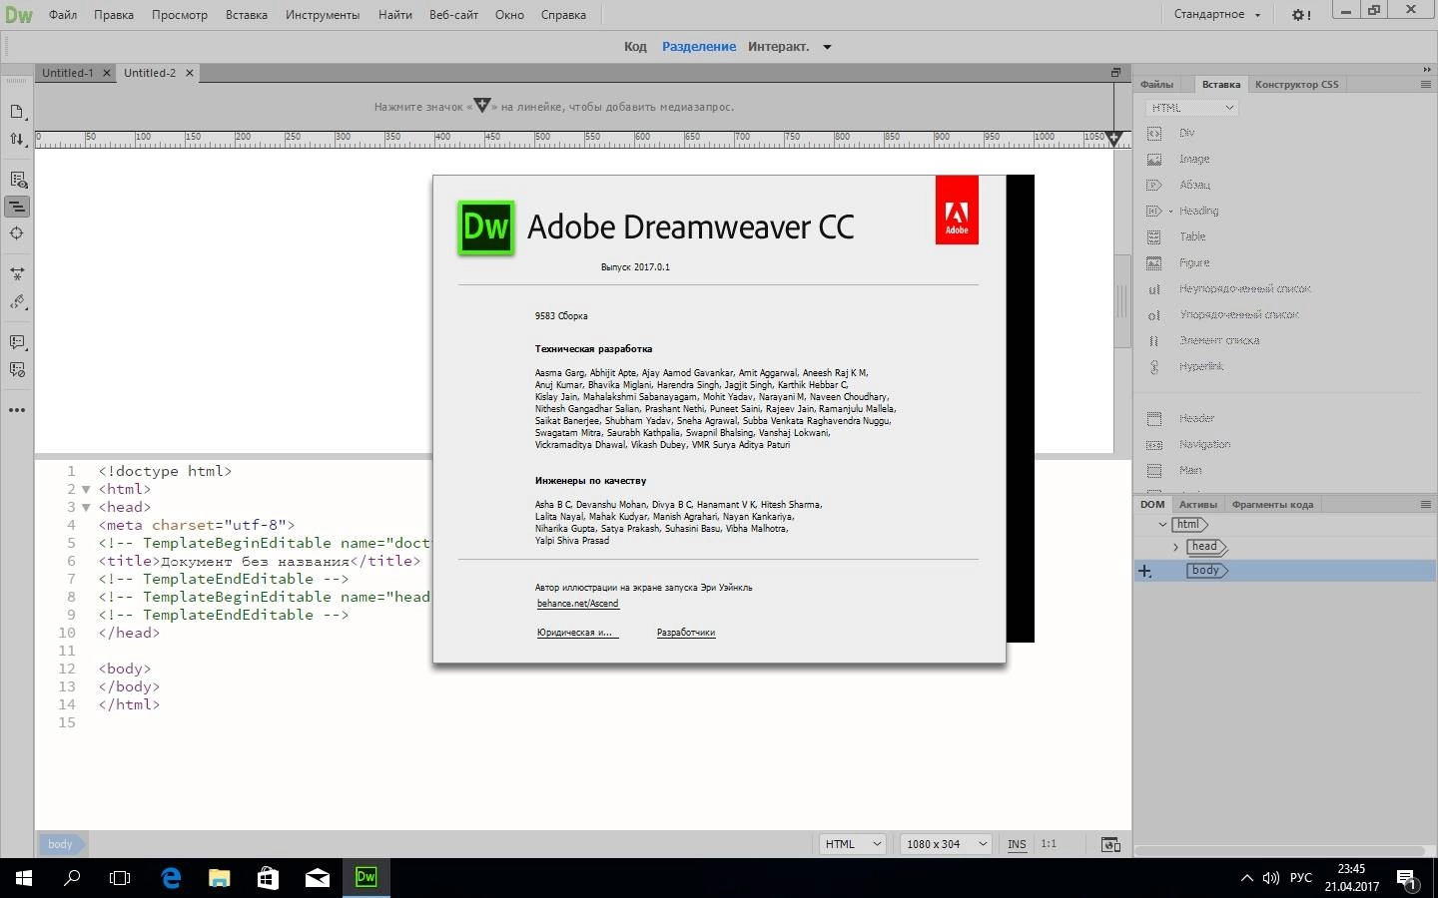Collapse the html tag on line 2
1438x898 pixels.
point(86,489)
